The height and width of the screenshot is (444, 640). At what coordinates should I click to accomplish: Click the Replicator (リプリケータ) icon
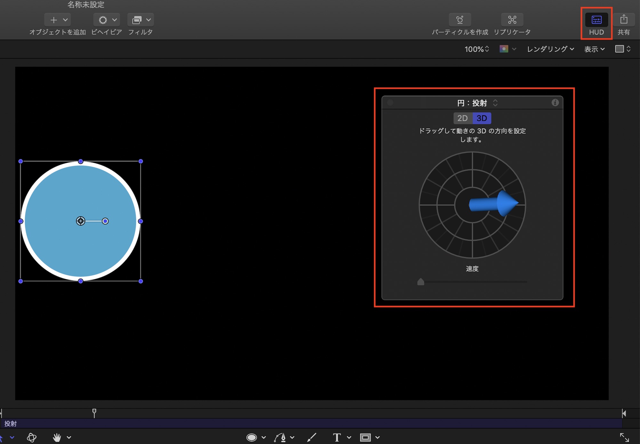(512, 20)
